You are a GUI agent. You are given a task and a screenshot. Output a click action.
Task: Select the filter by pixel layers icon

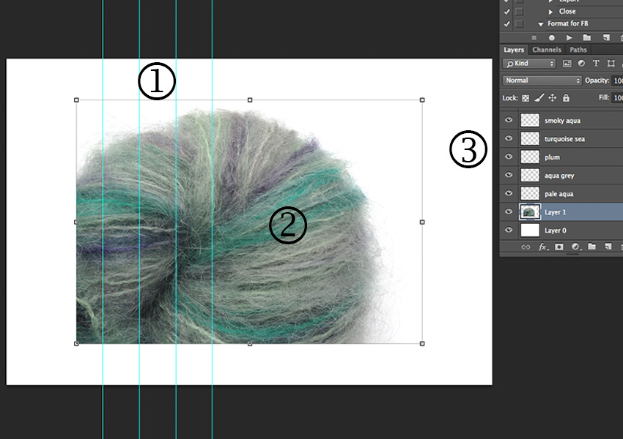pos(568,63)
